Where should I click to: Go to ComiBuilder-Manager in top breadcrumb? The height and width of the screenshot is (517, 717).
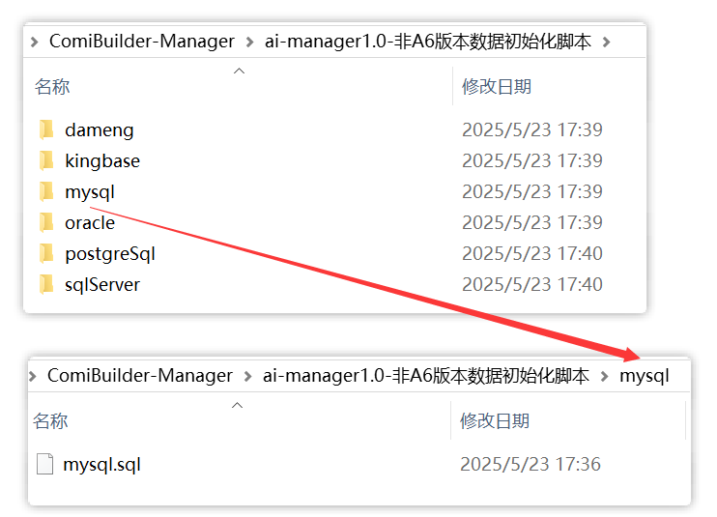click(x=141, y=42)
